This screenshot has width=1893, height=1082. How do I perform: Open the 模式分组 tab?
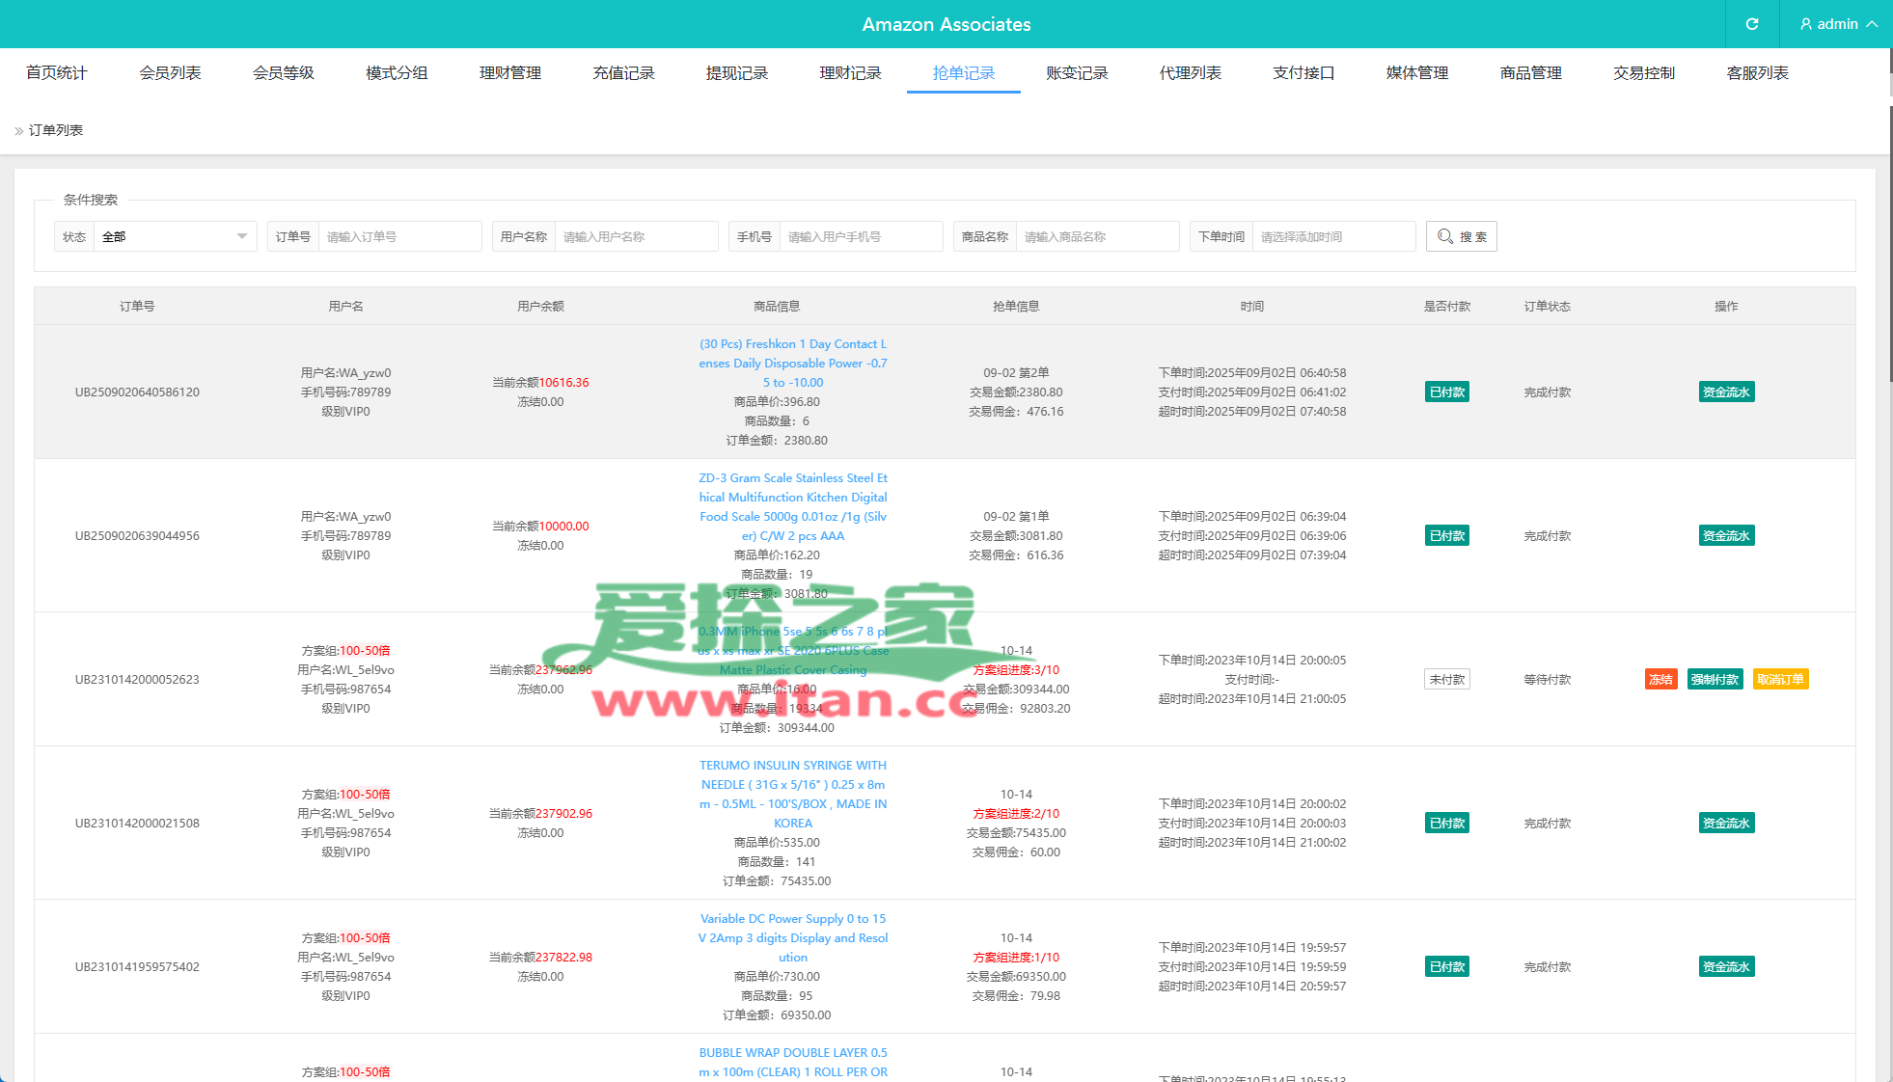397,73
